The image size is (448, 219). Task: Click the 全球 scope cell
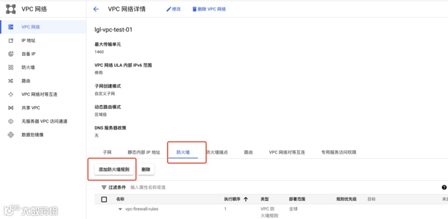click(x=293, y=209)
